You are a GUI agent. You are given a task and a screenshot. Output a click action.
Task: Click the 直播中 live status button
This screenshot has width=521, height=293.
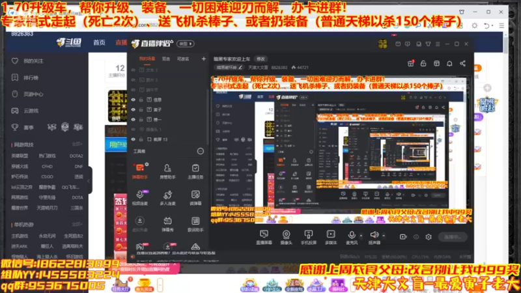point(453,237)
